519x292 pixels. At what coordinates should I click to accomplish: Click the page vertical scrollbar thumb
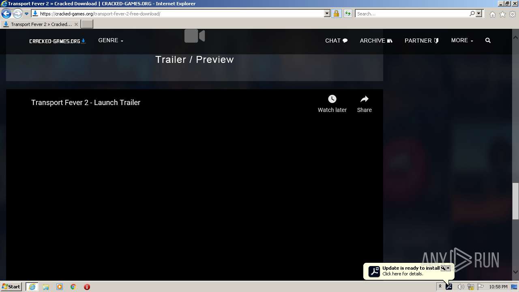coord(515,201)
